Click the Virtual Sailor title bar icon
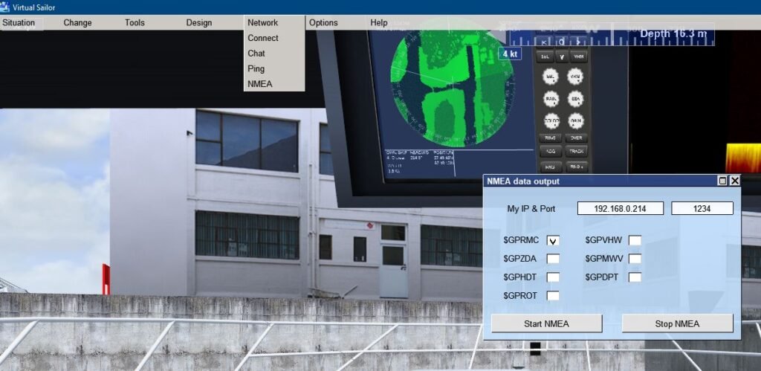The image size is (761, 371). (5, 7)
